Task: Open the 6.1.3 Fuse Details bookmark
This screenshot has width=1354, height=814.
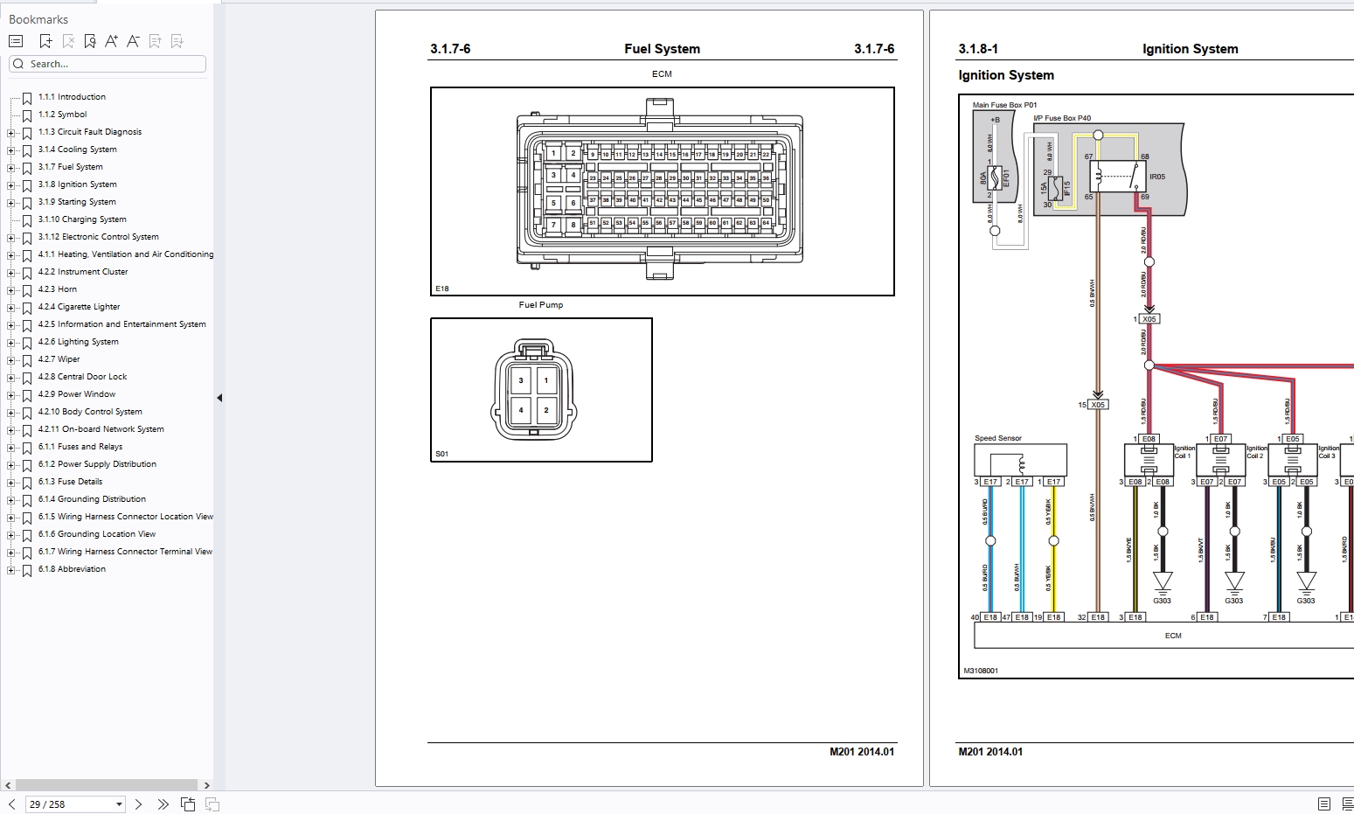Action: 70,482
